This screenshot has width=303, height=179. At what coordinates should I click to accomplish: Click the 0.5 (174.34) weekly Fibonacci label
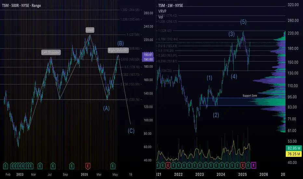pos(166,51)
